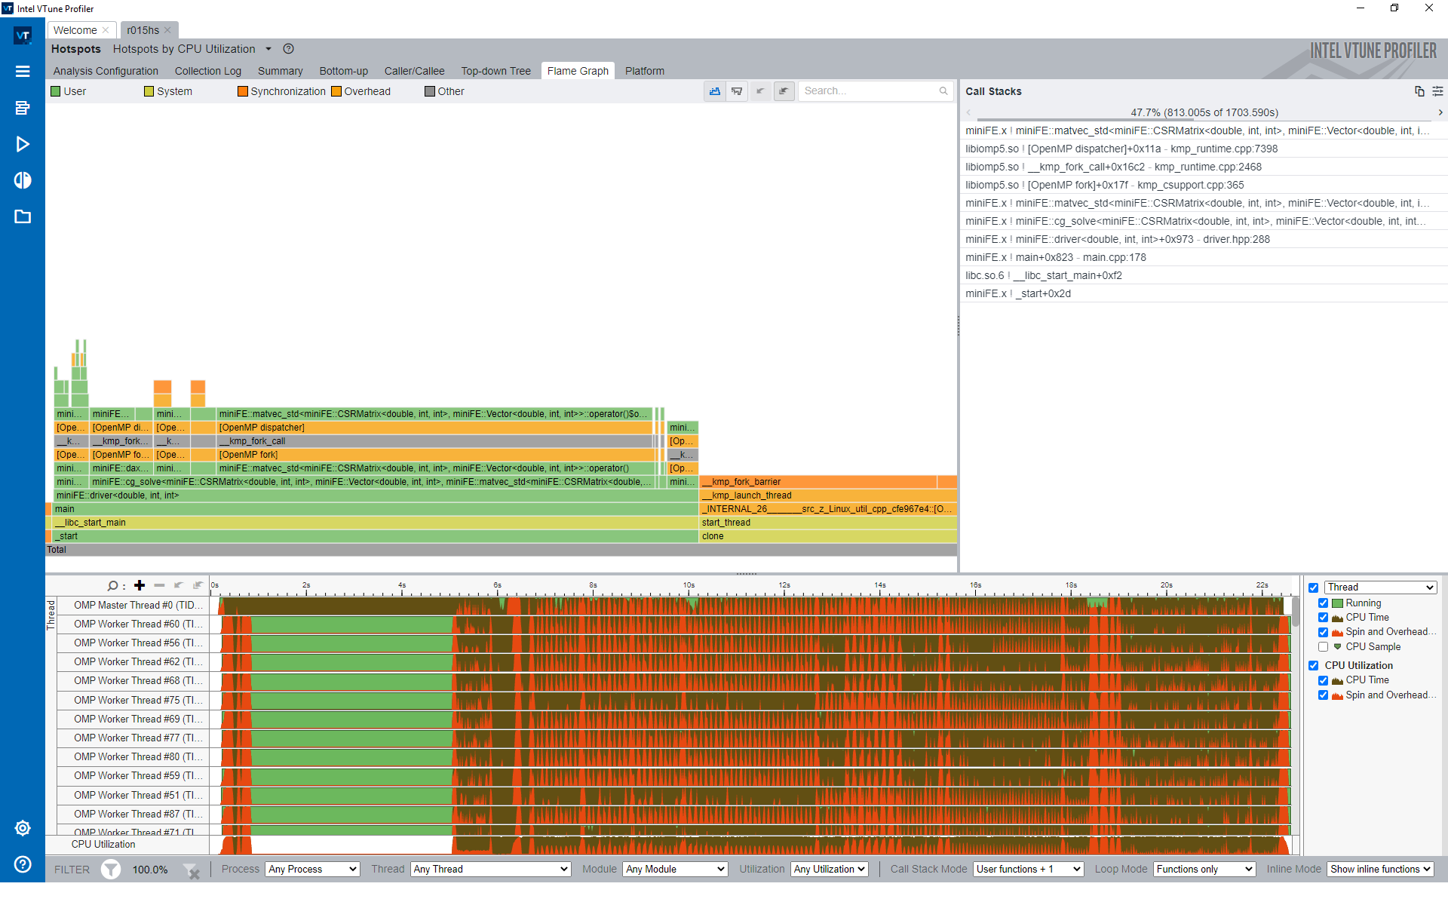Click the green User legend swatch
This screenshot has height=905, width=1448.
[55, 91]
